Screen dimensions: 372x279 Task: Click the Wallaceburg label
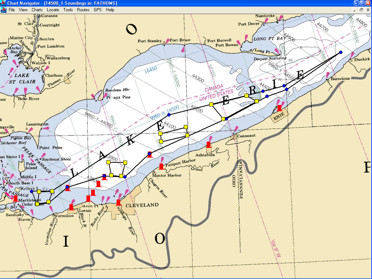pyautogui.click(x=58, y=58)
